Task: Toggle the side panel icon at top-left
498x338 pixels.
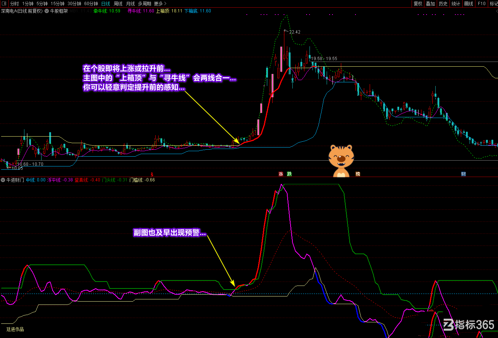Action: pyautogui.click(x=4, y=4)
